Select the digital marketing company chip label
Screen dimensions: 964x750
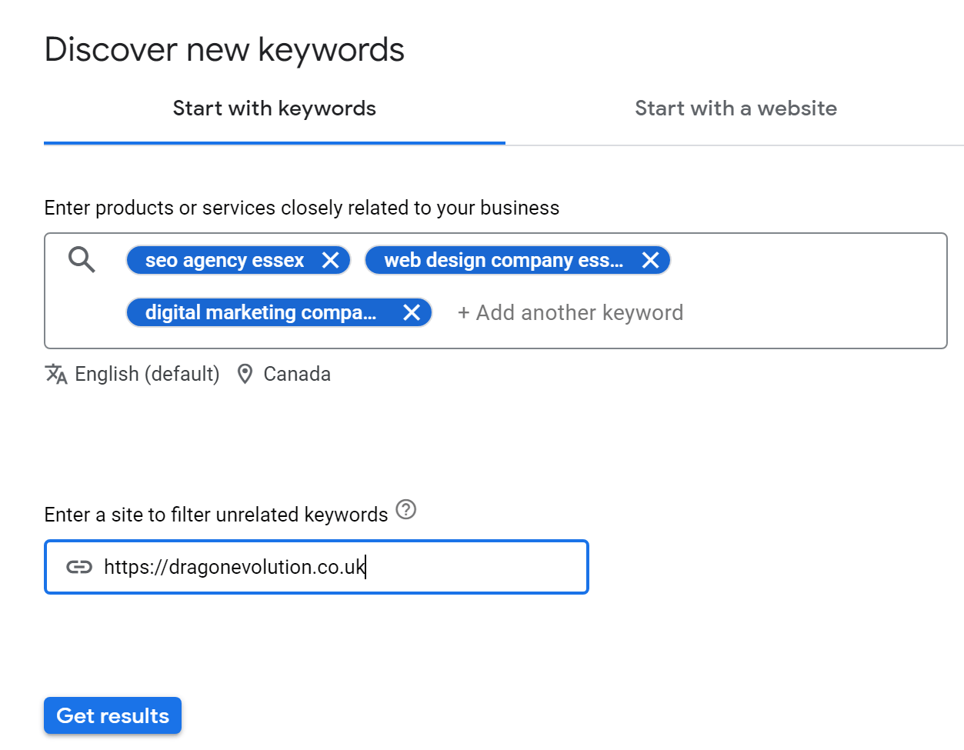coord(261,313)
